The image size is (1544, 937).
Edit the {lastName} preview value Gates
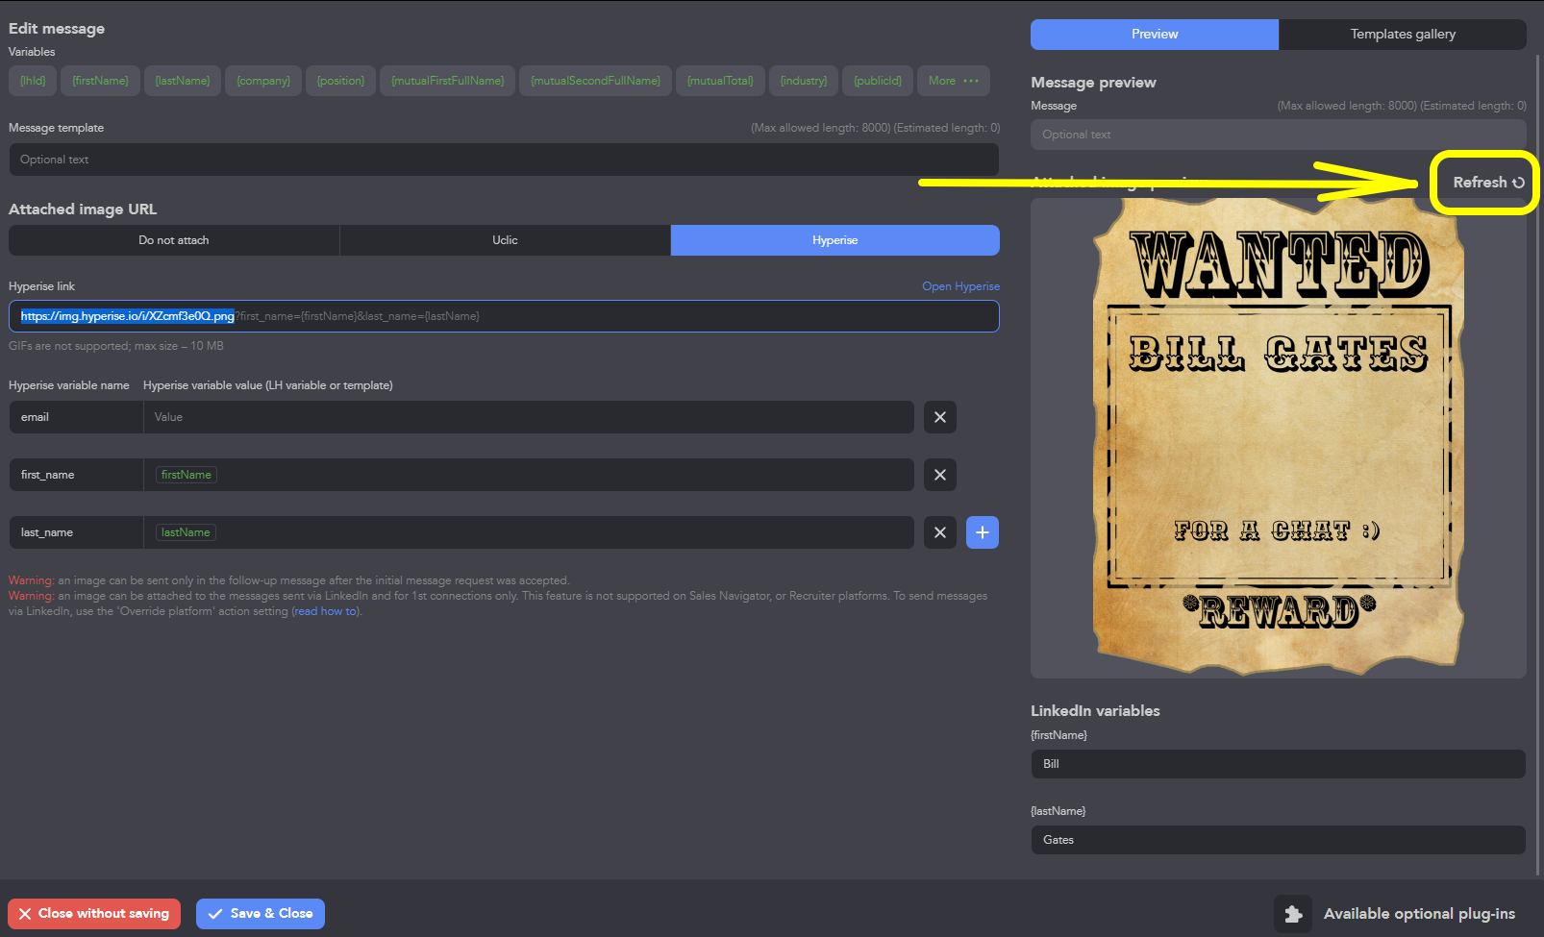pyautogui.click(x=1278, y=840)
